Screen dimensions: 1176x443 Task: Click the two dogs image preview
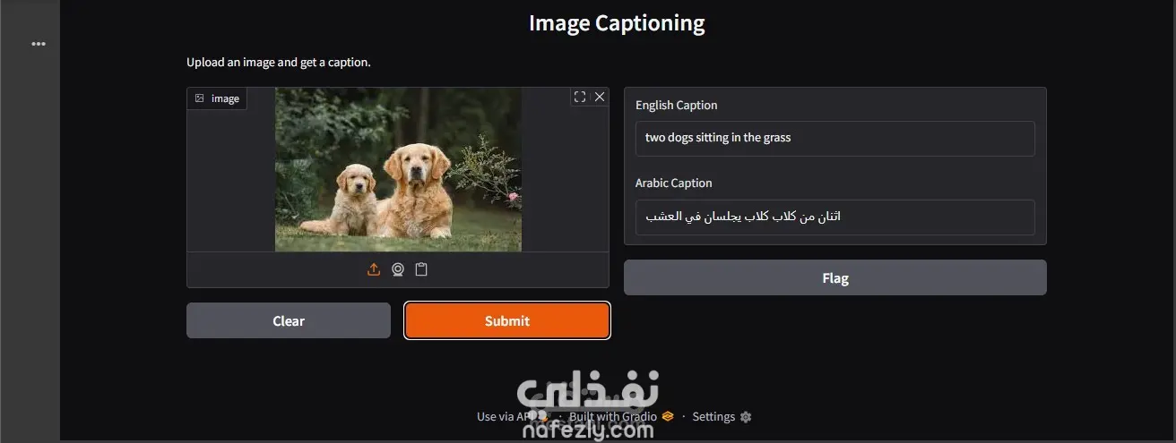pos(398,169)
